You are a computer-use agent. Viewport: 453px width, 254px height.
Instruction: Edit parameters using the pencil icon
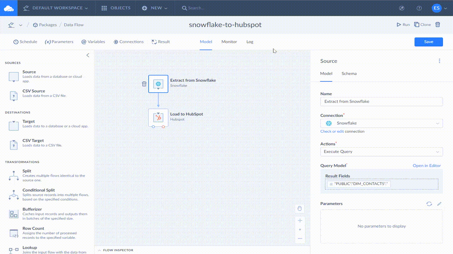point(439,204)
